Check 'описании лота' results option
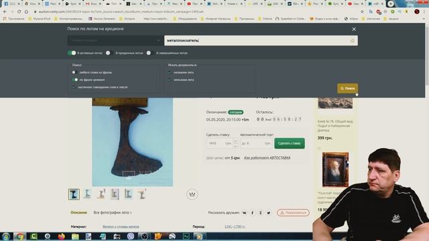 point(170,80)
